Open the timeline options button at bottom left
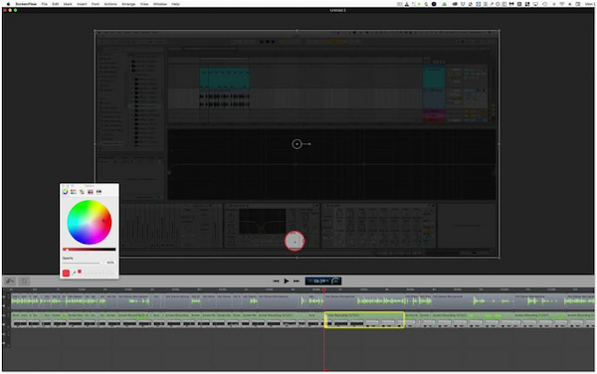 (x=10, y=281)
